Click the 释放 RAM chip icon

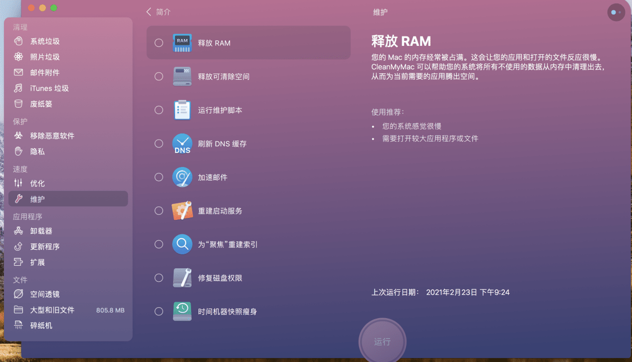coord(182,43)
